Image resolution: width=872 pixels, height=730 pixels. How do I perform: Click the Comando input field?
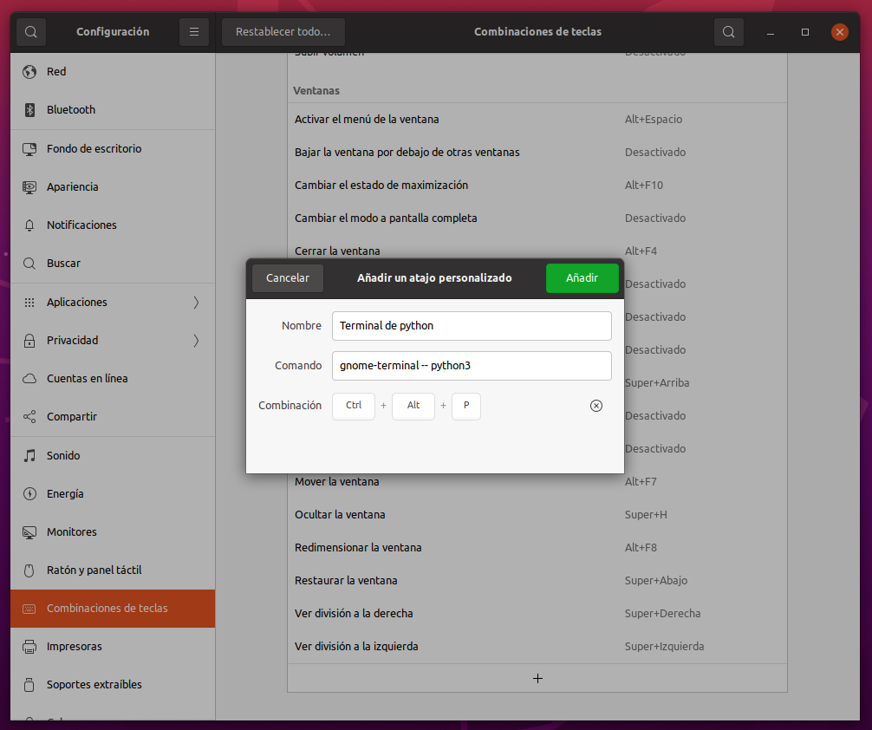(472, 366)
